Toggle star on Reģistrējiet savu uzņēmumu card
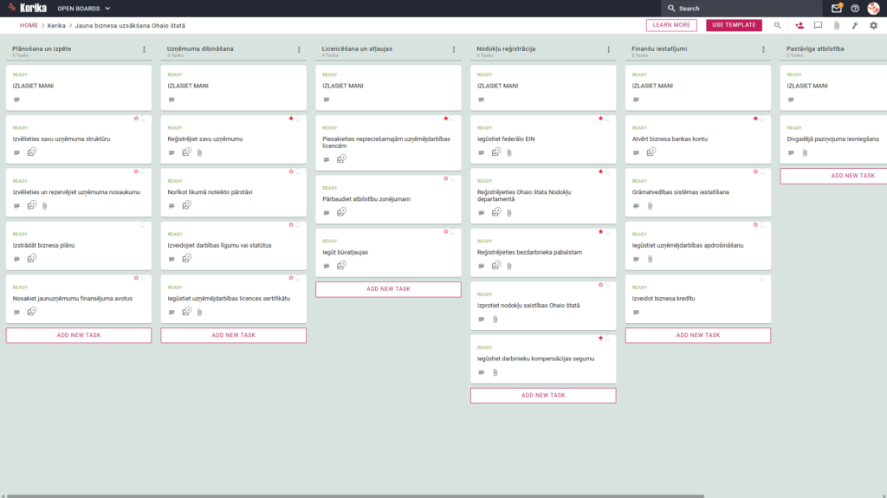887x498 pixels. [291, 119]
